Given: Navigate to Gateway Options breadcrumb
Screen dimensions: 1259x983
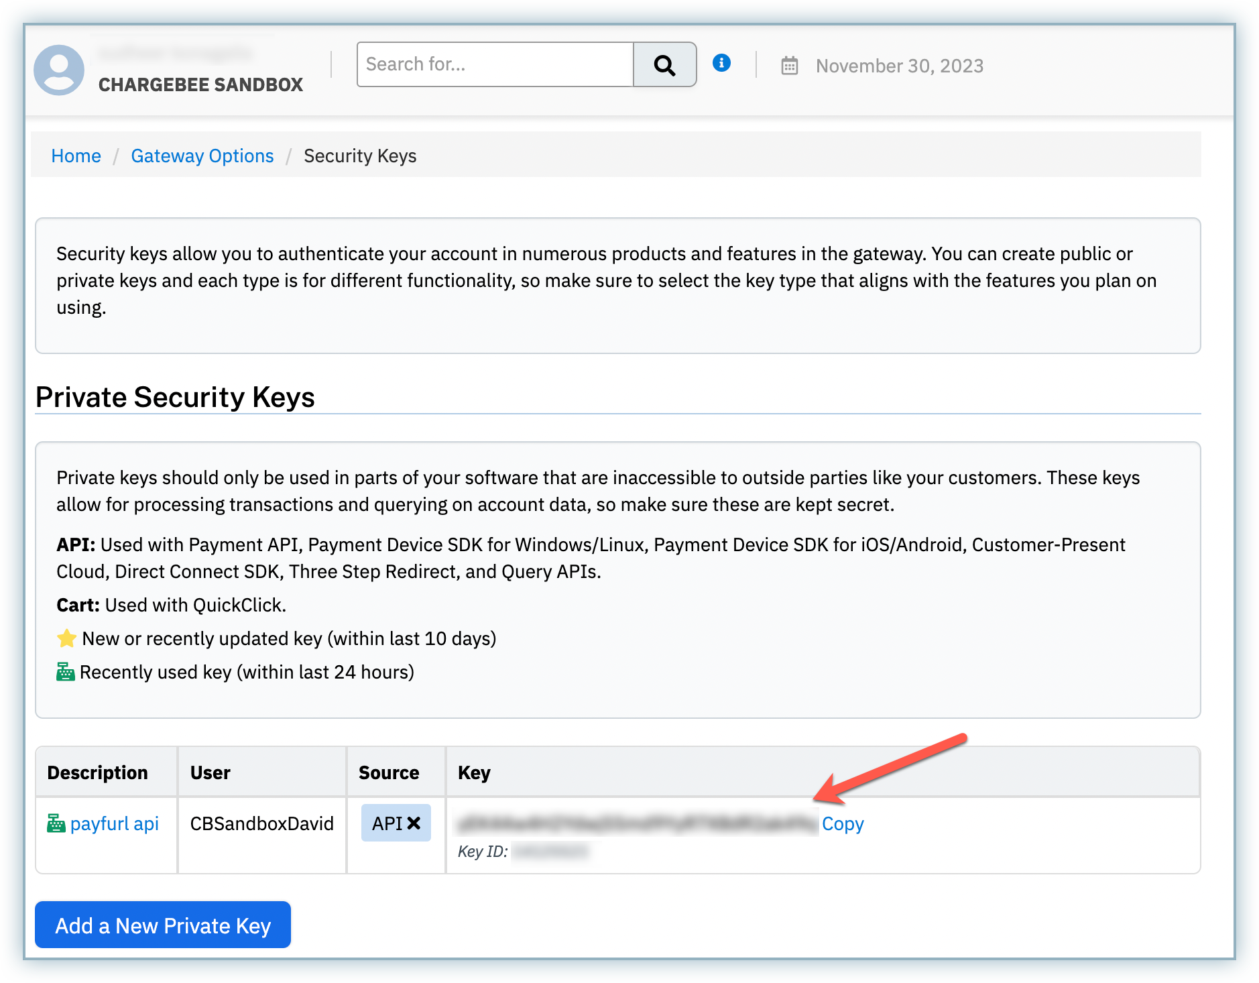Looking at the screenshot, I should [x=202, y=156].
